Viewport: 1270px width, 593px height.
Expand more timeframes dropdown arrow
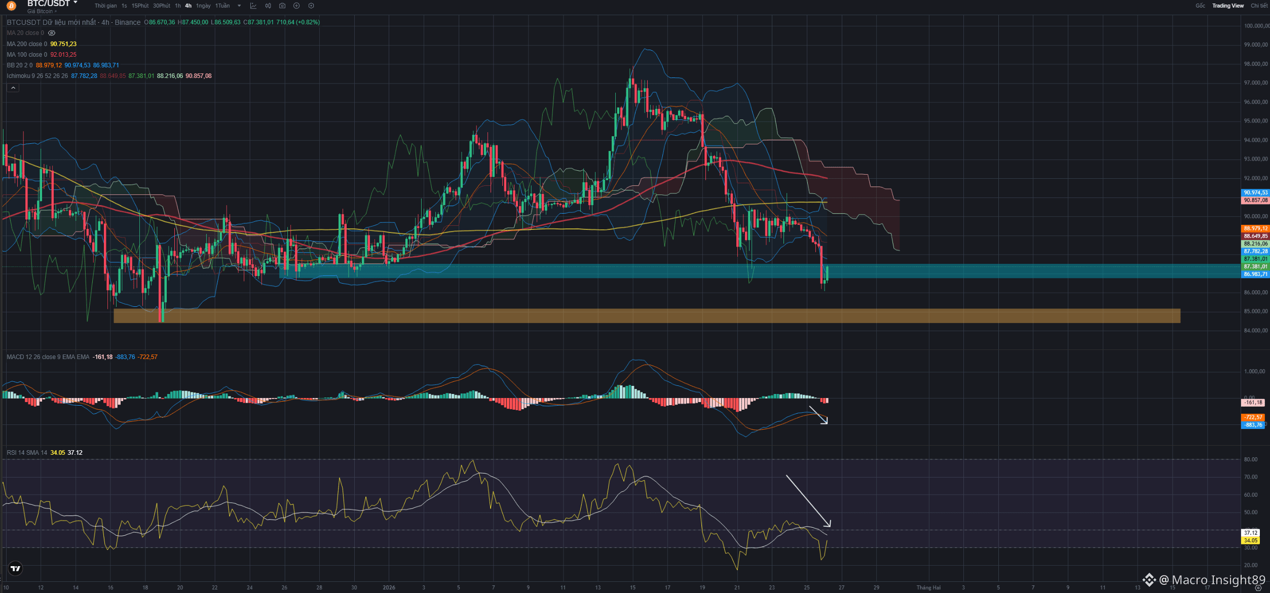point(239,6)
